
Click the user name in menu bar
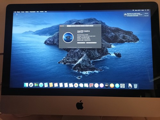click(143, 10)
